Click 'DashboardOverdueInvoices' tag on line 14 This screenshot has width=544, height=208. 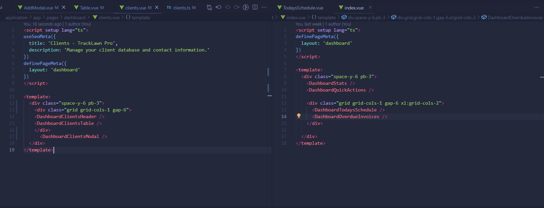[x=347, y=116]
